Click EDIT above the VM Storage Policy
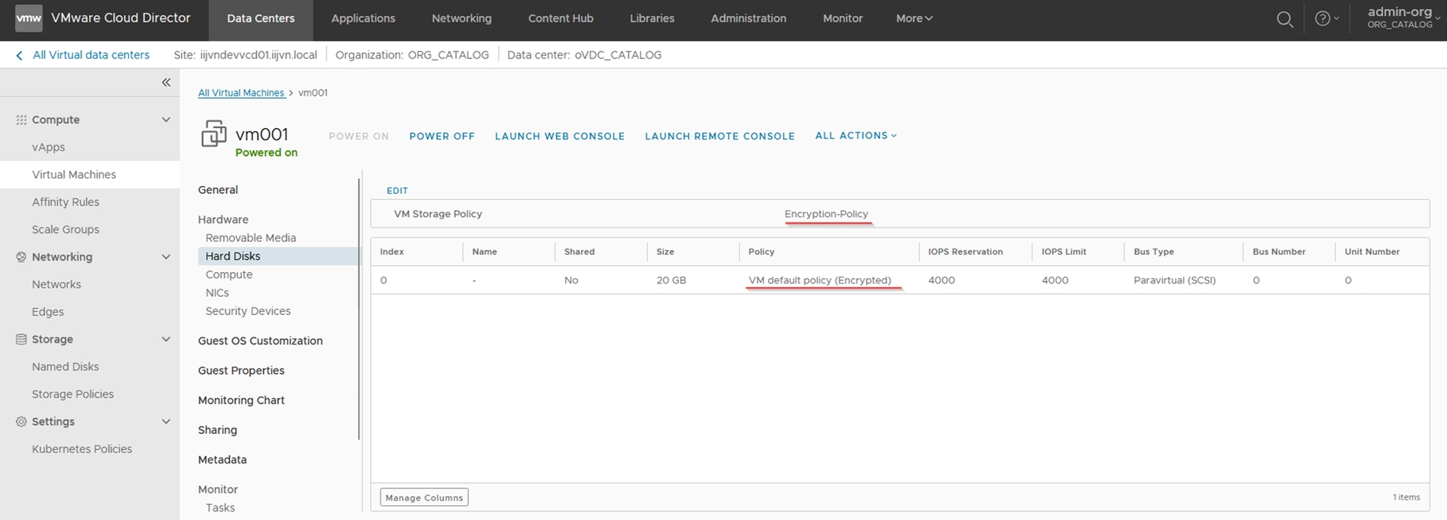This screenshot has width=1447, height=520. [x=397, y=191]
